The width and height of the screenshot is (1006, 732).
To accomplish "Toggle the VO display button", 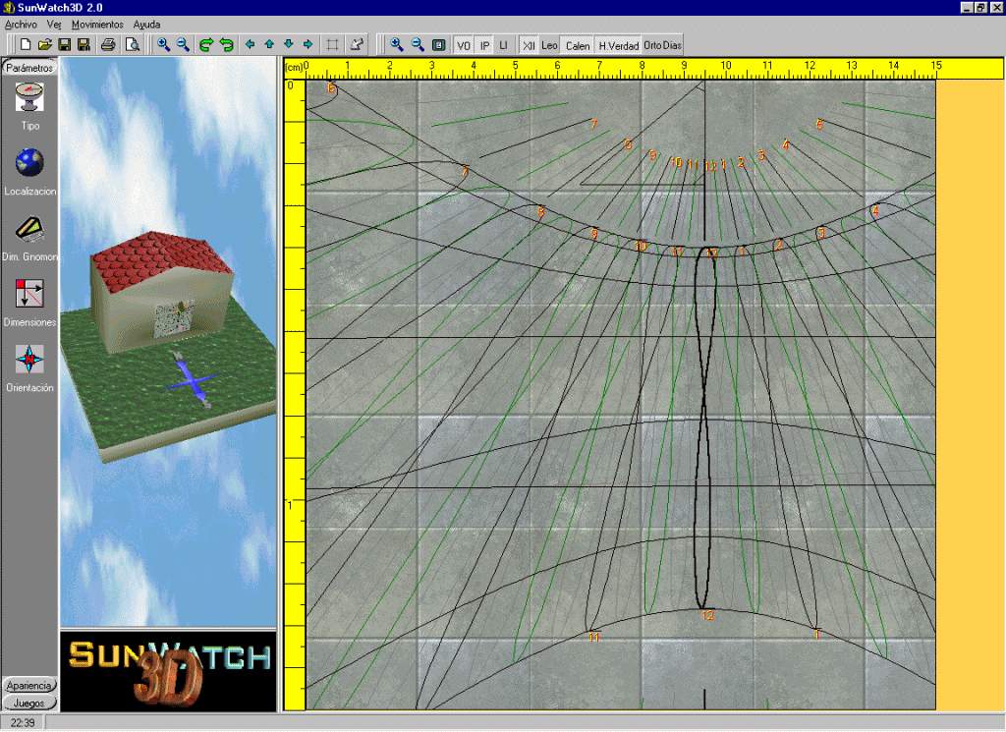I will click(464, 45).
